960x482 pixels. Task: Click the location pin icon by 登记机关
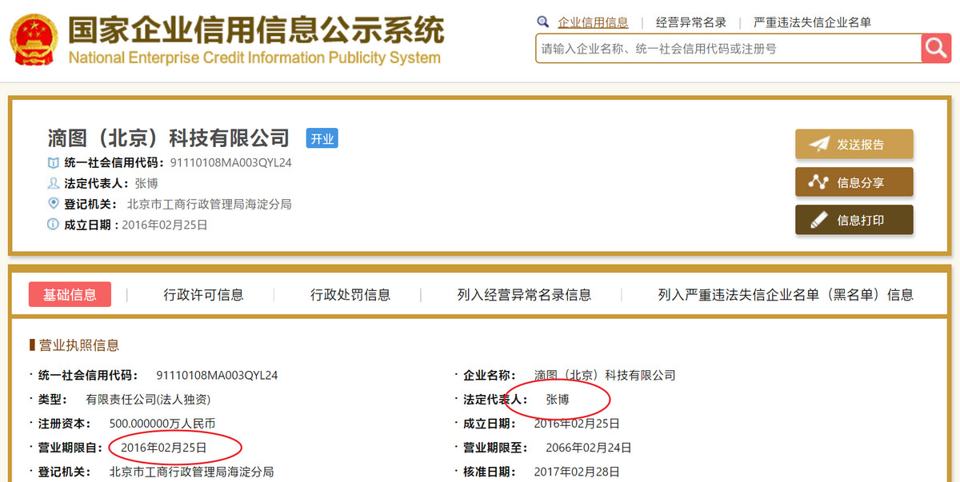coord(54,204)
